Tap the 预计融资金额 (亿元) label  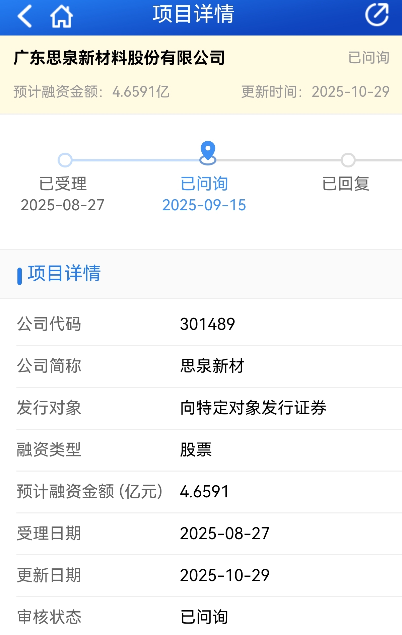click(x=90, y=492)
